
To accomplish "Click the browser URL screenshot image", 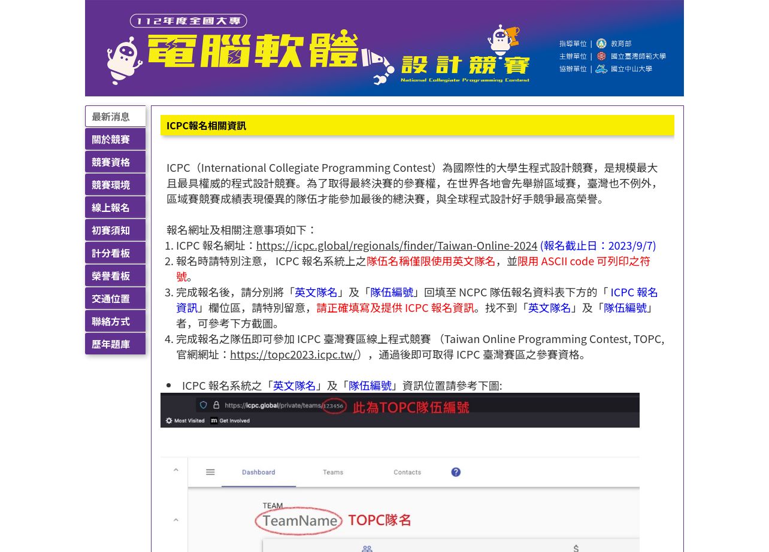I will [x=400, y=410].
